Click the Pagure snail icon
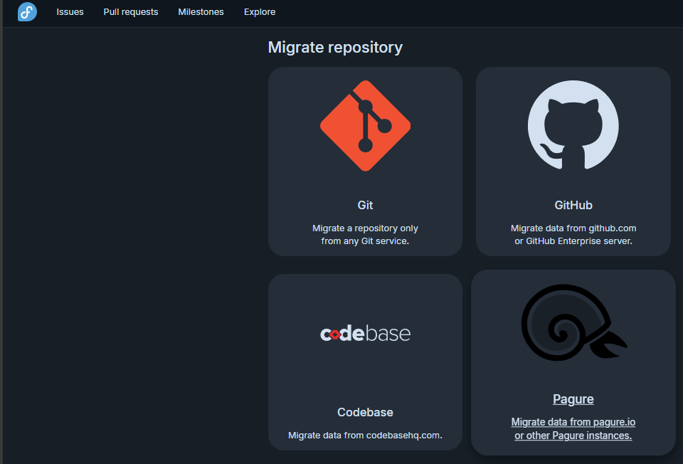 coord(573,322)
